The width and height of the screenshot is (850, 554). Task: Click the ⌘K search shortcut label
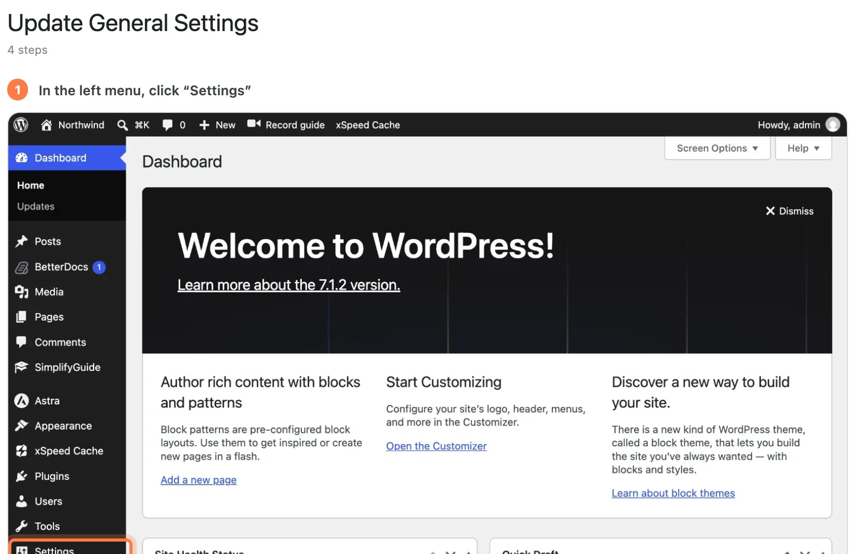(x=142, y=125)
